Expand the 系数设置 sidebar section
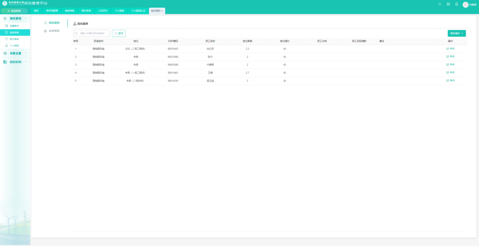Image resolution: width=479 pixels, height=246 pixels. click(26, 53)
